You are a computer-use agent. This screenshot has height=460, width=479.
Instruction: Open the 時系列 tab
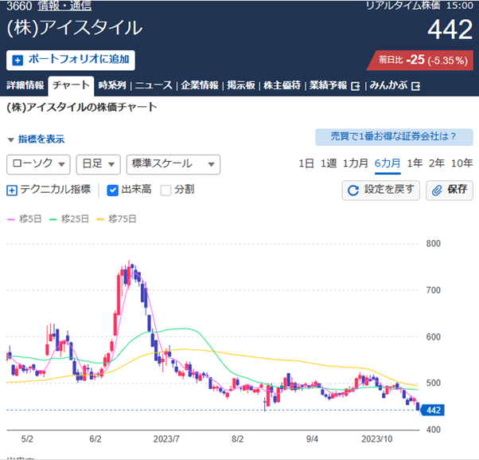[112, 85]
